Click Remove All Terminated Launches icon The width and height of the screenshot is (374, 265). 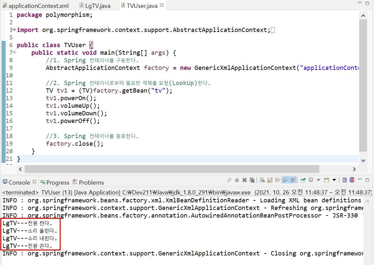tap(252, 180)
